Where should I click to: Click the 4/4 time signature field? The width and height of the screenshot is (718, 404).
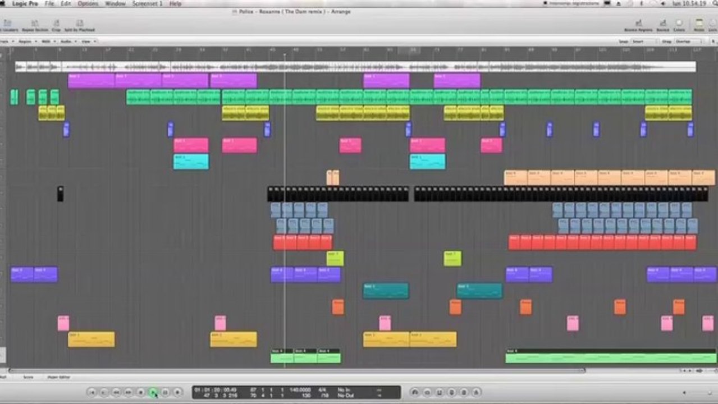323,389
